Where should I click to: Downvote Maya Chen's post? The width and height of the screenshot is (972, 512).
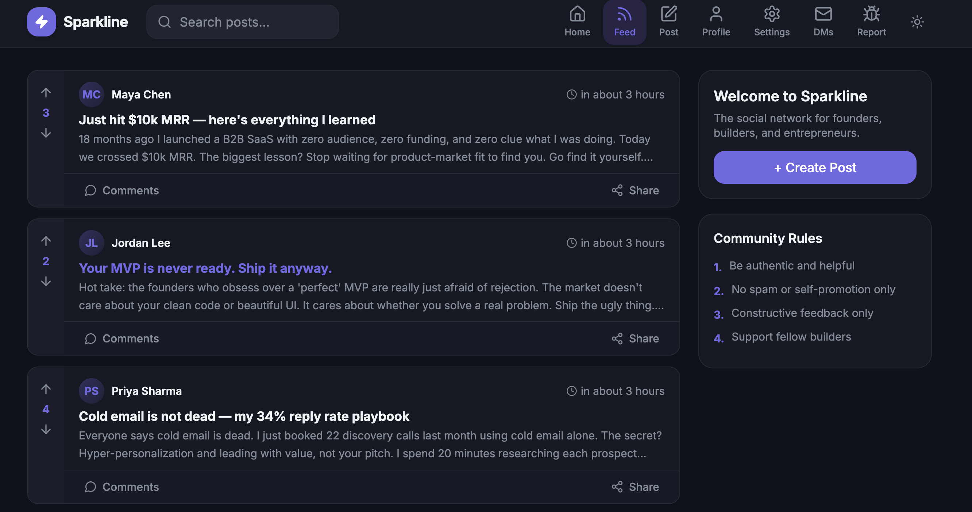[x=46, y=133]
